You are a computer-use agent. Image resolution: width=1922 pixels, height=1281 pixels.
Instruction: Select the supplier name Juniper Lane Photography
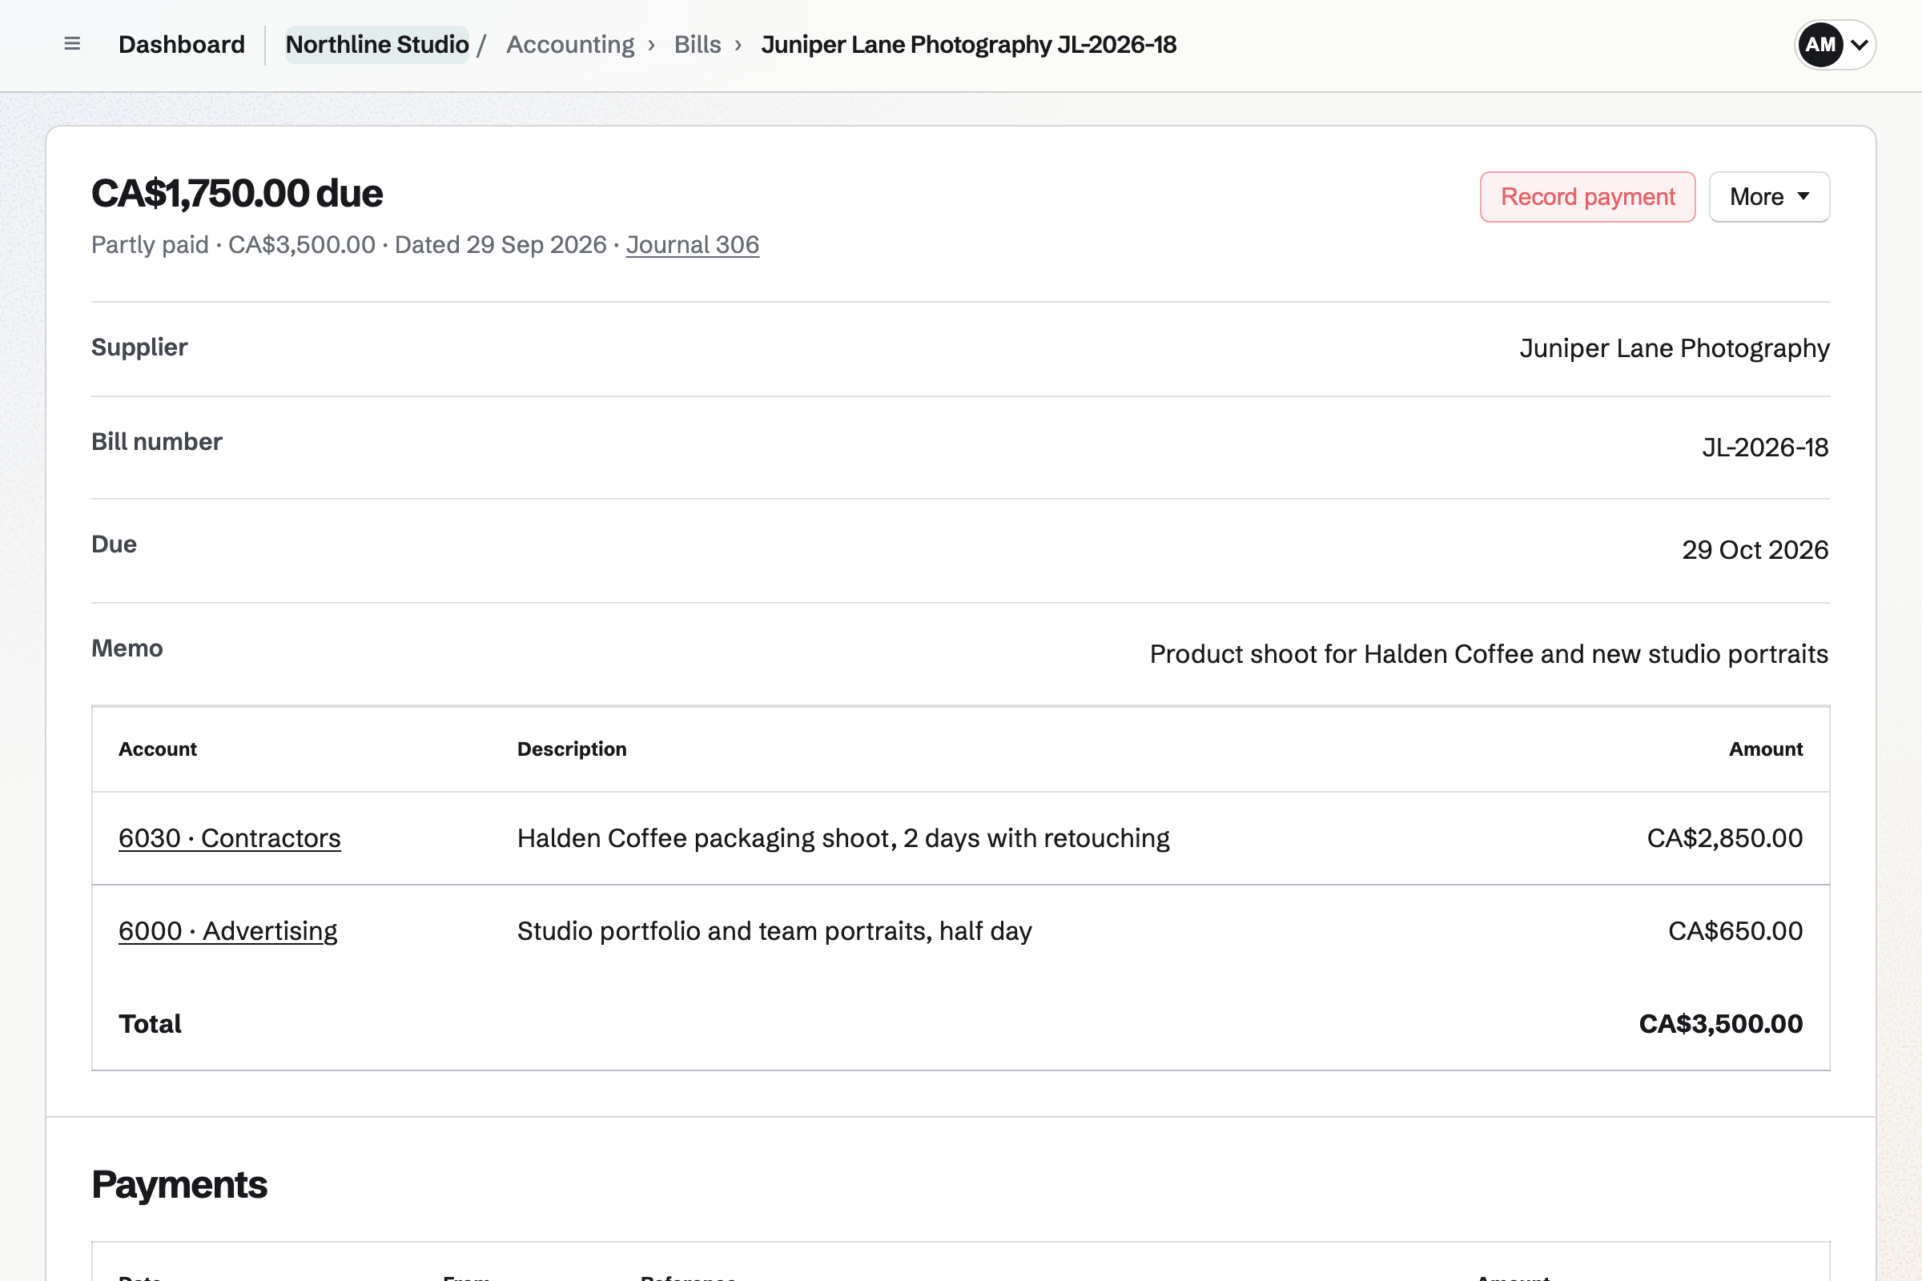click(1675, 349)
